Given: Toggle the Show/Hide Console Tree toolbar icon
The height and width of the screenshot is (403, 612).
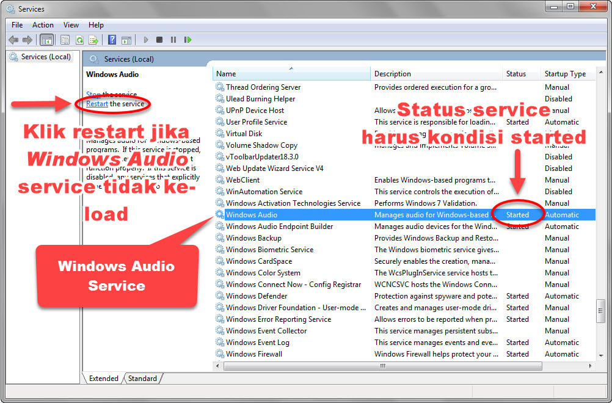Looking at the screenshot, I should pyautogui.click(x=46, y=40).
